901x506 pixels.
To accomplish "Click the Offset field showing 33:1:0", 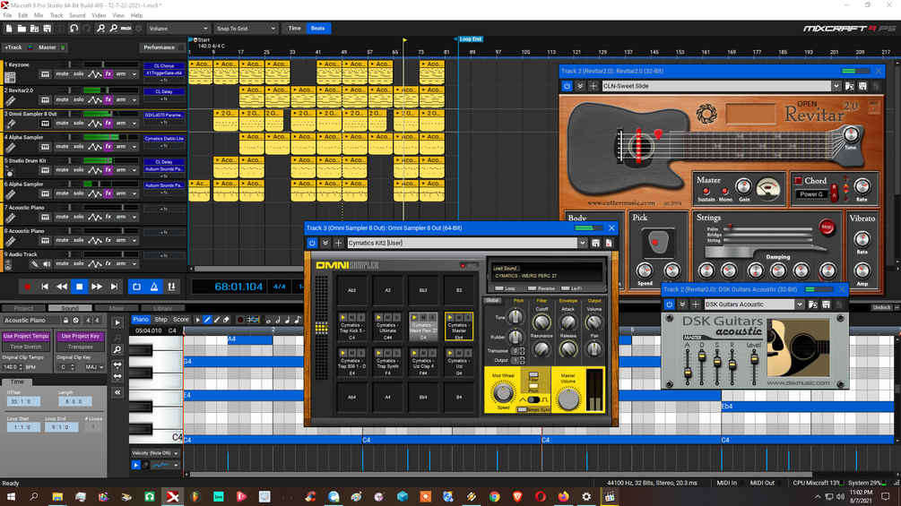I will pos(23,401).
